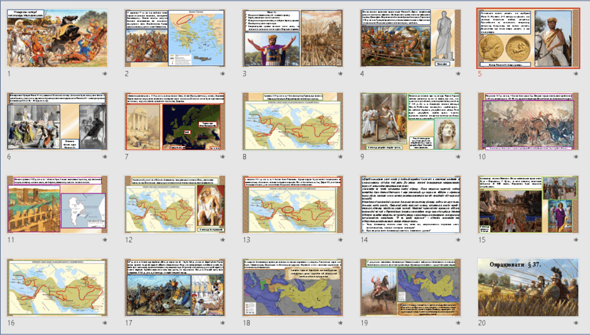Click the slide number 10 label
This screenshot has width=590, height=335.
482,157
